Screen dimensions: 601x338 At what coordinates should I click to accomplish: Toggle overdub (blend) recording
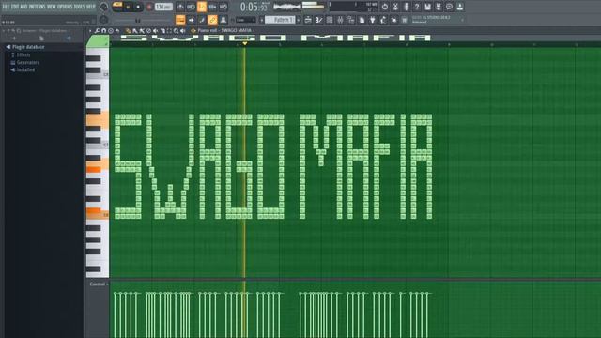[213, 7]
